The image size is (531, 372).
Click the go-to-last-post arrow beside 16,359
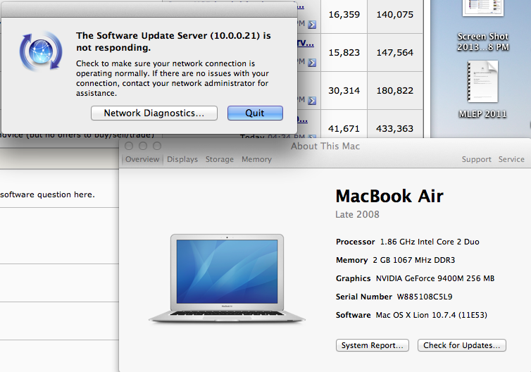point(312,25)
